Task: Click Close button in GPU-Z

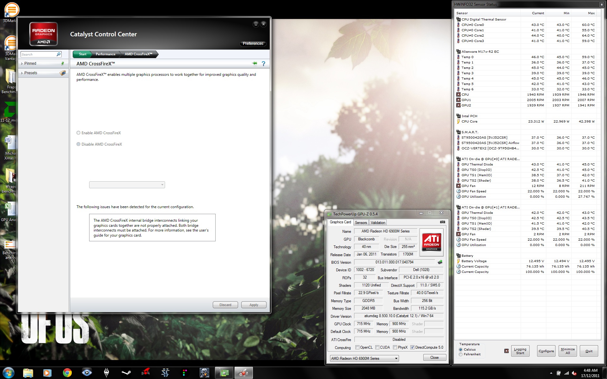Action: coord(434,358)
